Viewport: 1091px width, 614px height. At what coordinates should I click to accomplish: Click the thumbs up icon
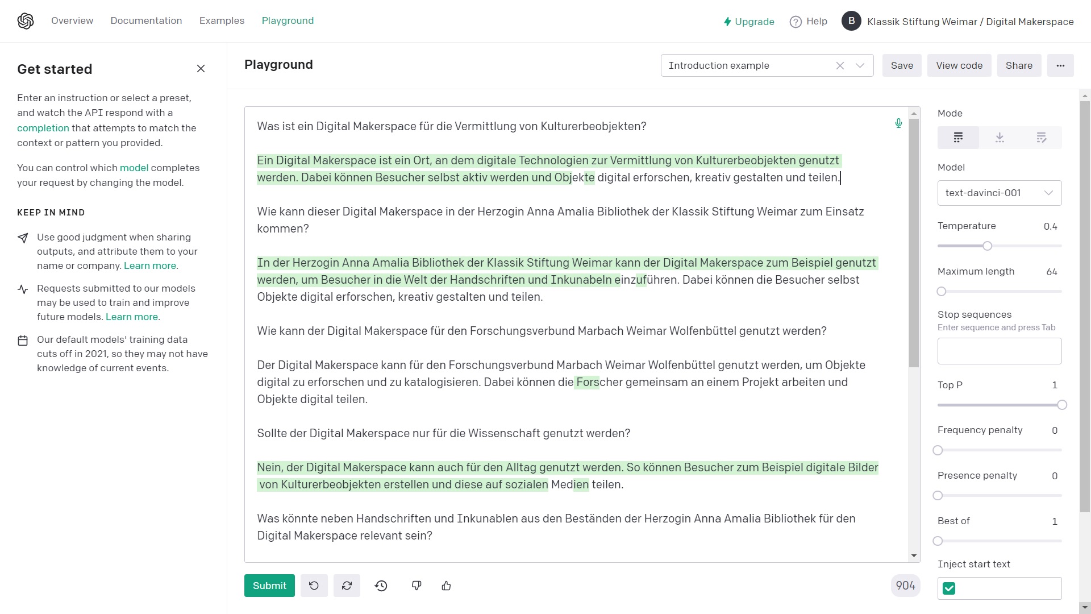click(x=447, y=586)
